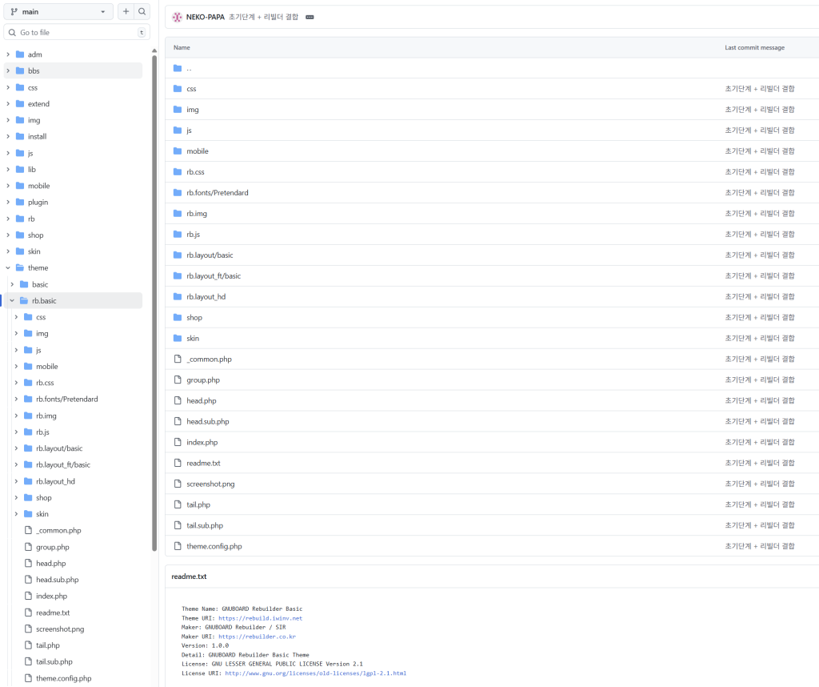The image size is (819, 687).
Task: Expand the shop folder in the sidebar tree
Action: coord(8,235)
